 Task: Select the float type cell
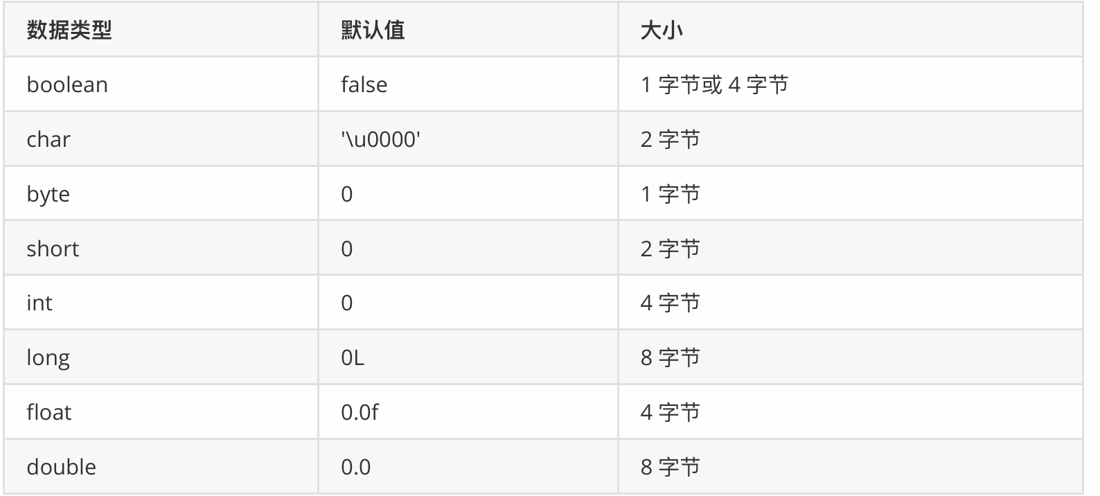coord(49,412)
